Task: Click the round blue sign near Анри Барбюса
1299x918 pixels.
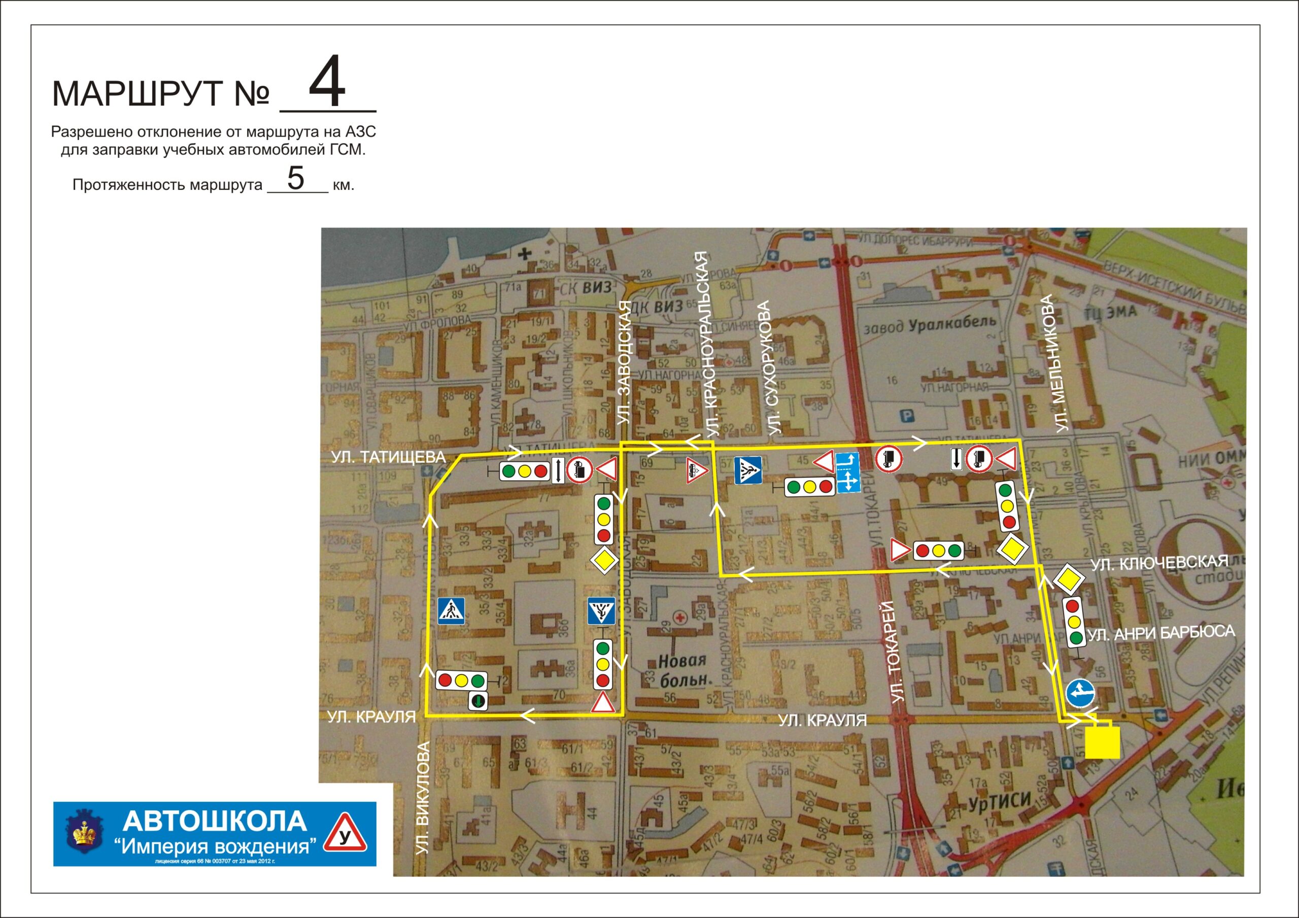Action: (1080, 693)
